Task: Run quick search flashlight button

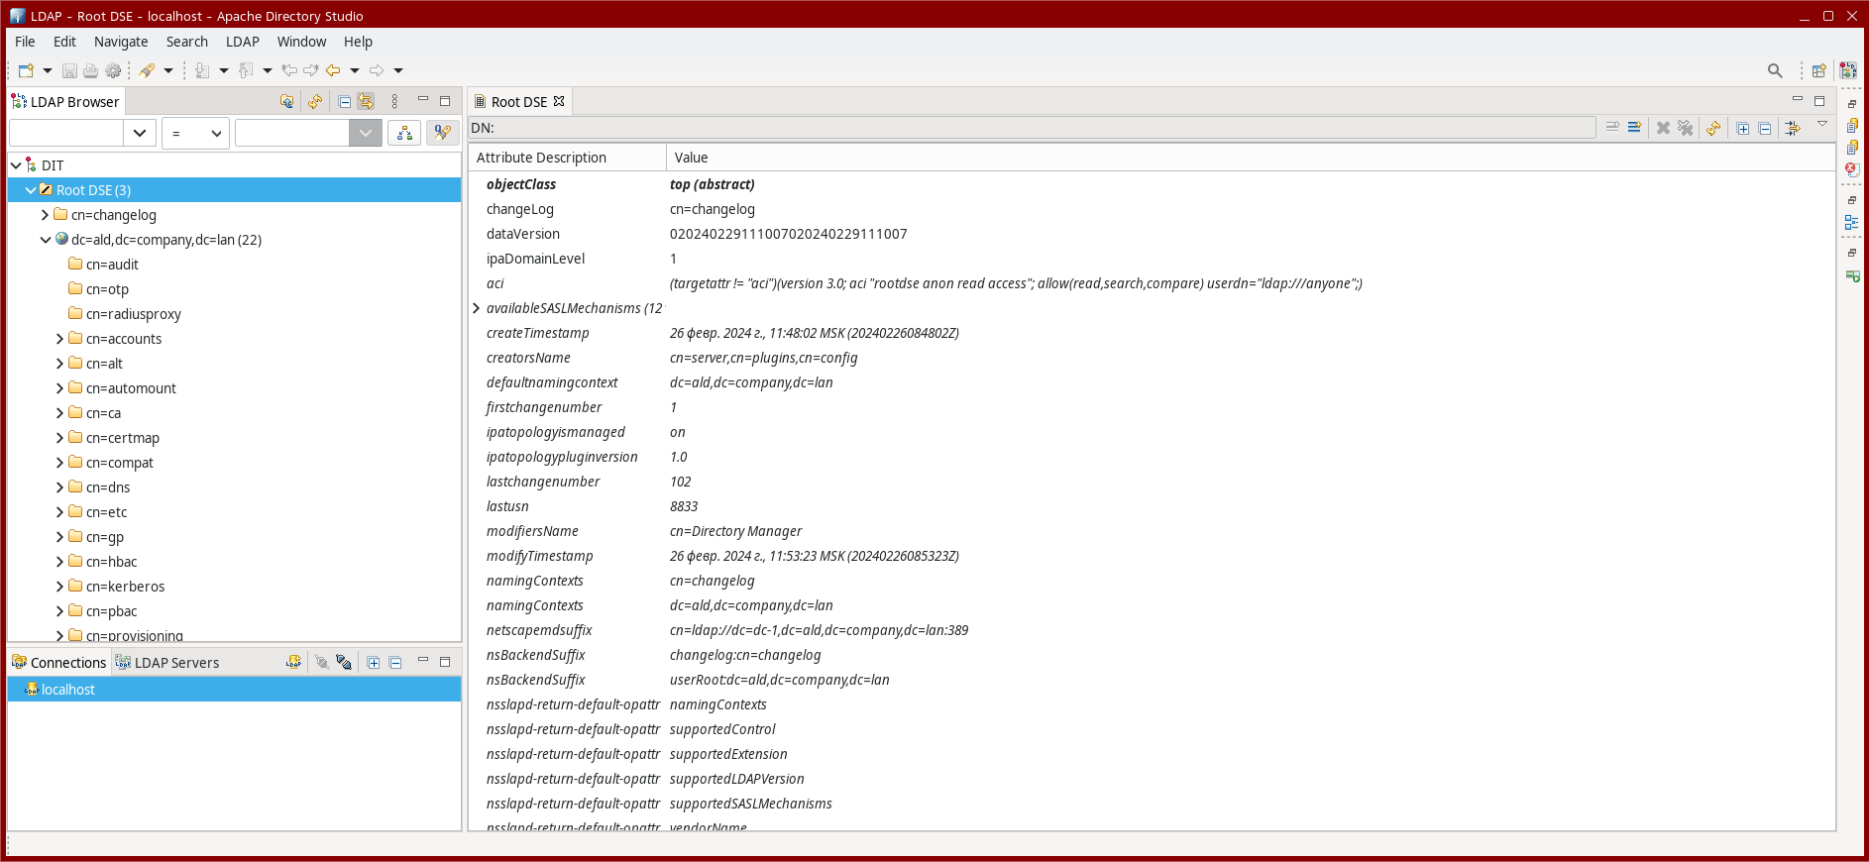Action: [x=442, y=133]
